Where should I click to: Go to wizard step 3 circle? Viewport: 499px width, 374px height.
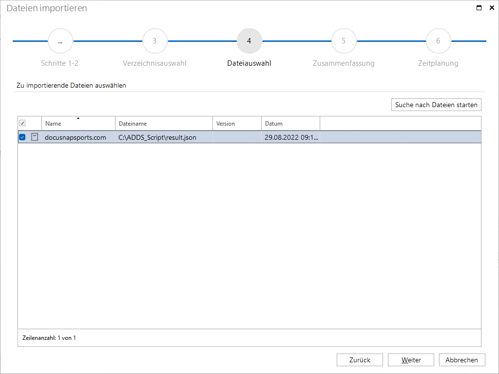click(154, 41)
